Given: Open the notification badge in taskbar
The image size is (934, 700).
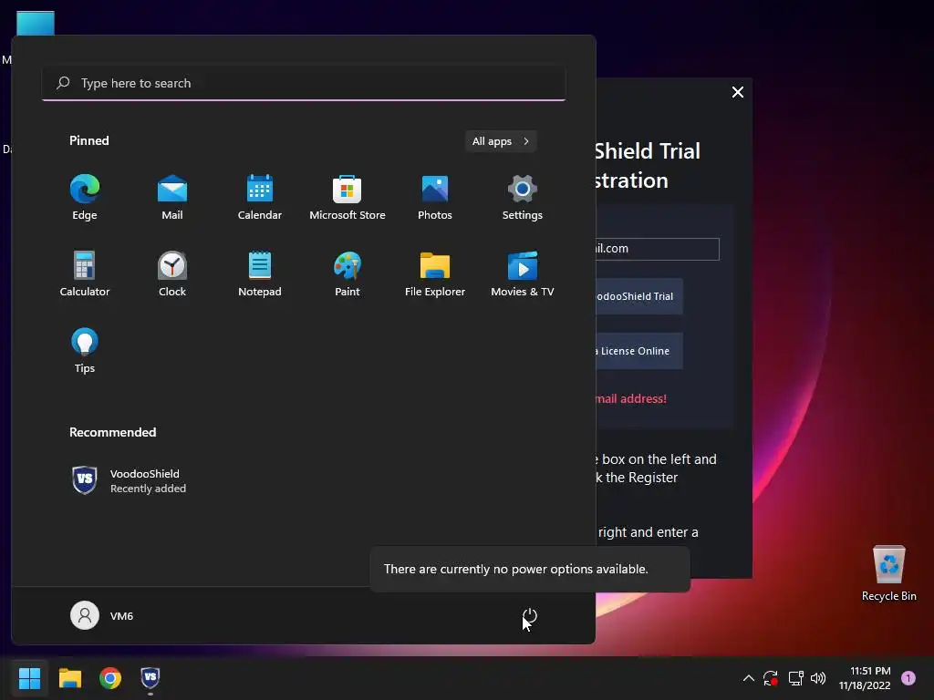Looking at the screenshot, I should [908, 678].
